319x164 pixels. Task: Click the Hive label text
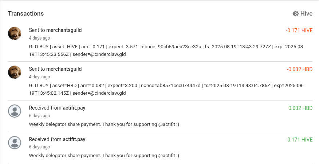tap(306, 13)
